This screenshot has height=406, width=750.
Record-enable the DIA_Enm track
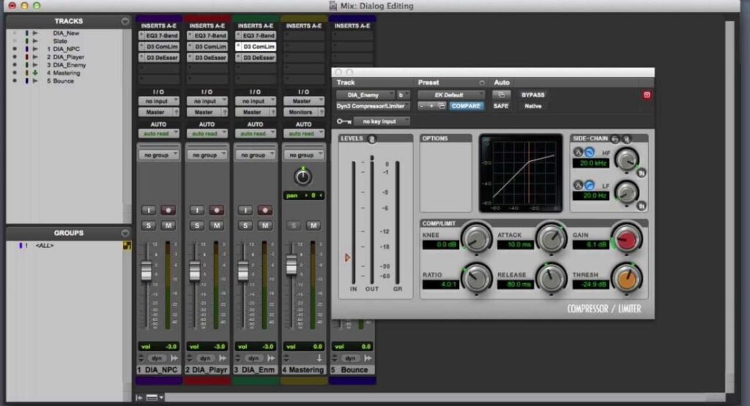click(264, 210)
